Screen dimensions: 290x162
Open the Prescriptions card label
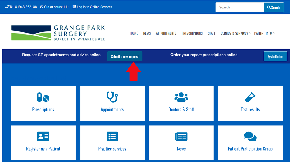43,110
